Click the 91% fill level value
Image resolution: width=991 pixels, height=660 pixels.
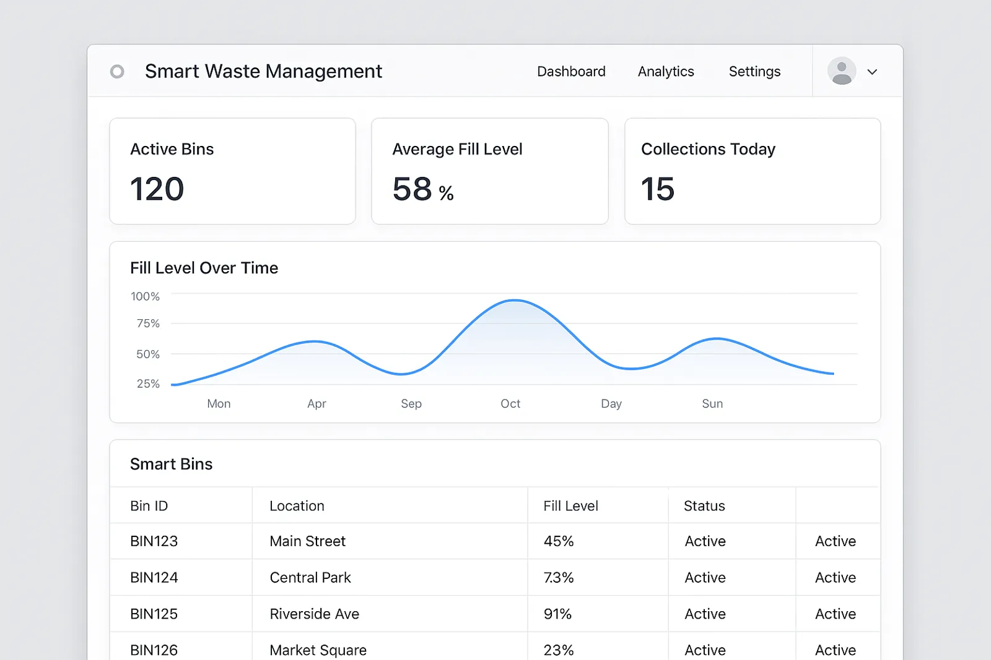coord(557,614)
